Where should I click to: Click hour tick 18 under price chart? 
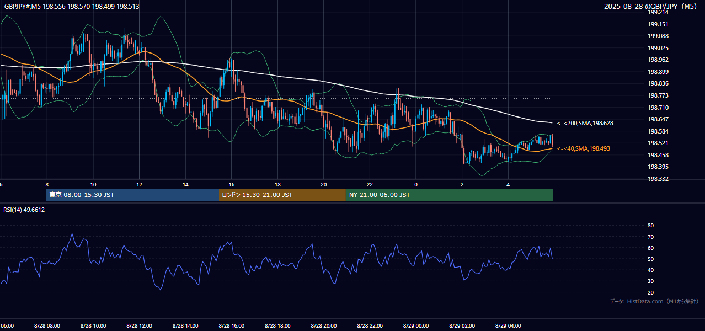(x=277, y=184)
